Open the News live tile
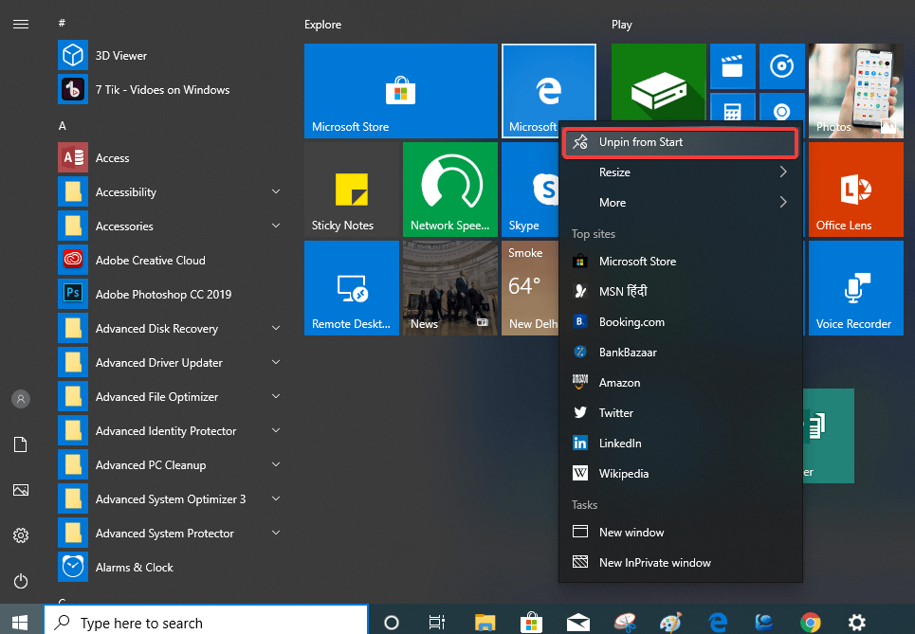 pos(450,288)
